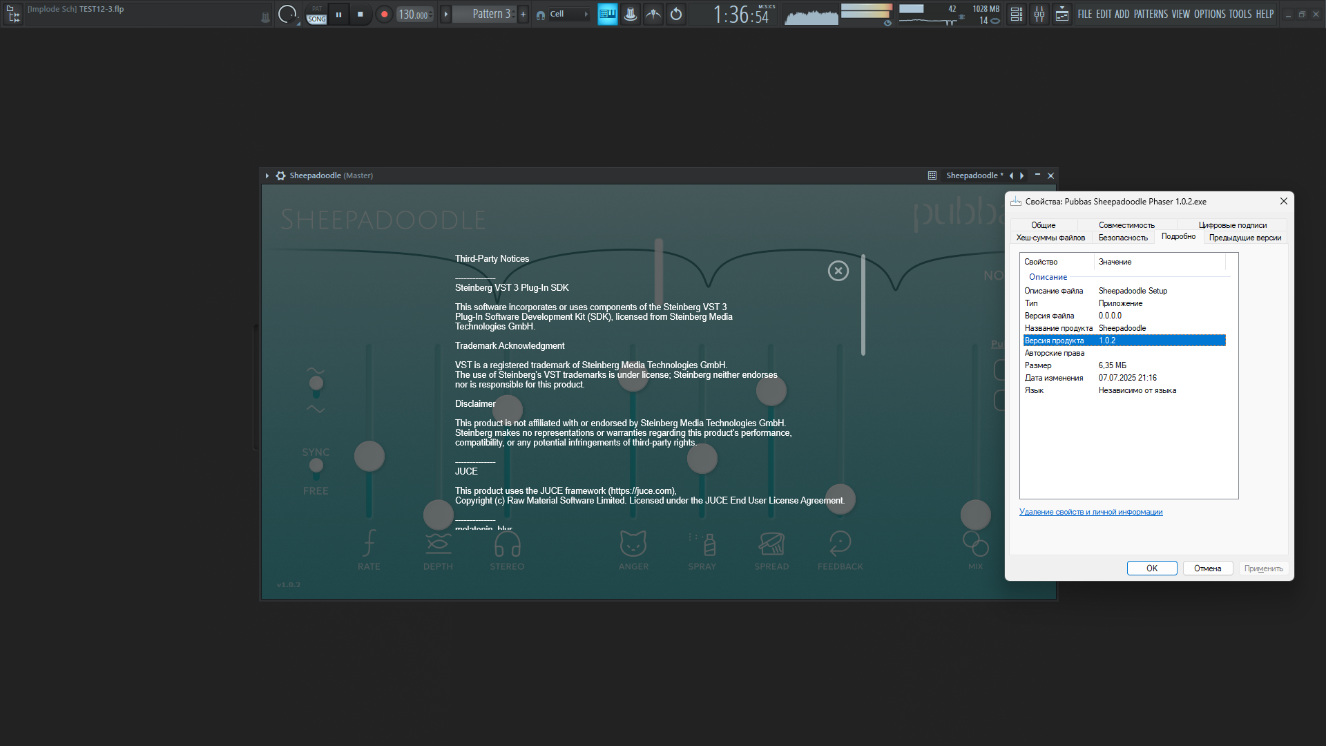The height and width of the screenshot is (746, 1326).
Task: Select next preset arrow in plugin title bar
Action: click(x=1022, y=175)
